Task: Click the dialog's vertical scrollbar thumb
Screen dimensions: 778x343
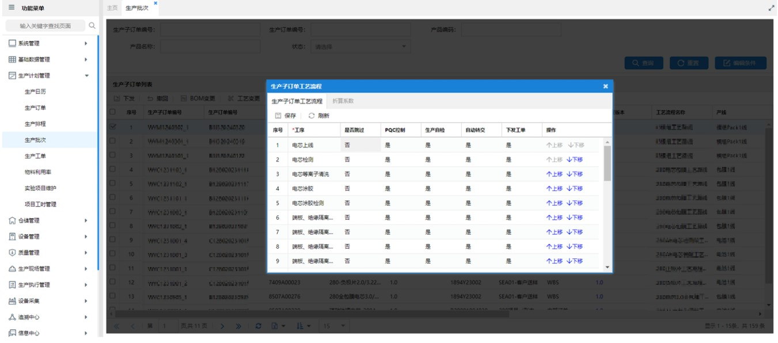Action: [607, 163]
